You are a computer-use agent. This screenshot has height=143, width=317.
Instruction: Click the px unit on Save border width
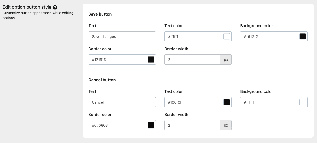click(226, 60)
